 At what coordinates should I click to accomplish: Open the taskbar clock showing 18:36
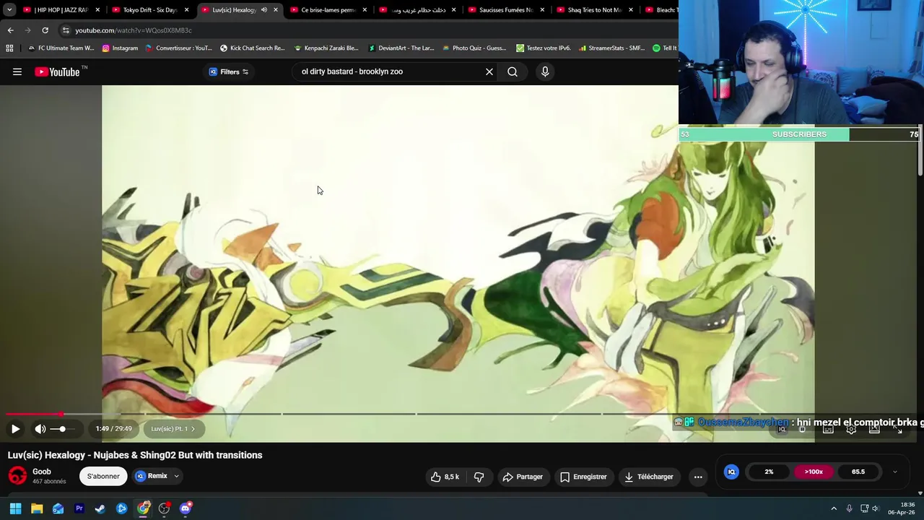(902, 508)
